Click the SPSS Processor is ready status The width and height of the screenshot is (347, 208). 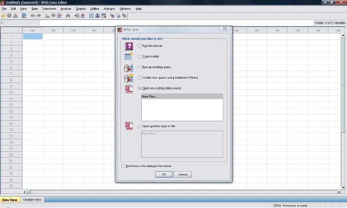290,206
